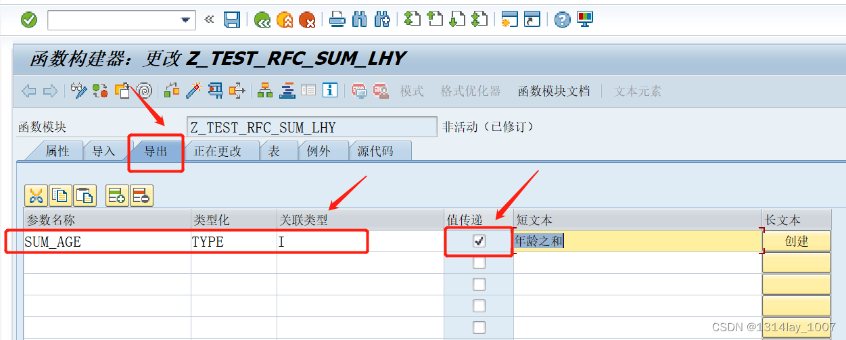Viewport: 846px width, 340px height.
Task: Click the 函数模块文档 button
Action: click(554, 91)
